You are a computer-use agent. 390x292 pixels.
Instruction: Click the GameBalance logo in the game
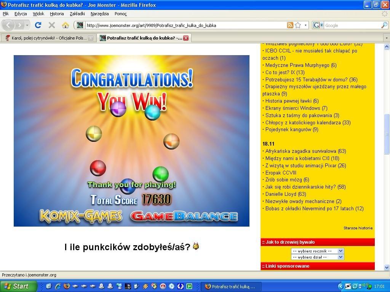(x=184, y=216)
